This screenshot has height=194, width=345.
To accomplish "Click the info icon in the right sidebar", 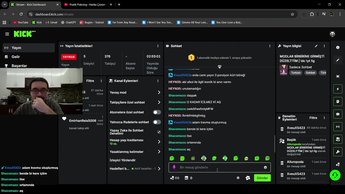I will click(338, 47).
